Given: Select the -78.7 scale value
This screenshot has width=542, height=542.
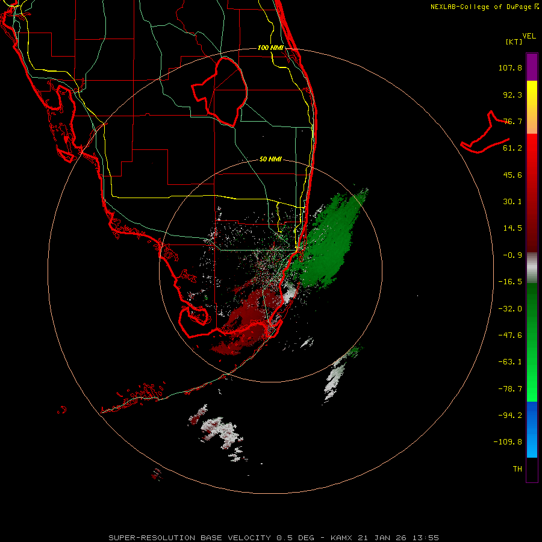Looking at the screenshot, I should [510, 389].
